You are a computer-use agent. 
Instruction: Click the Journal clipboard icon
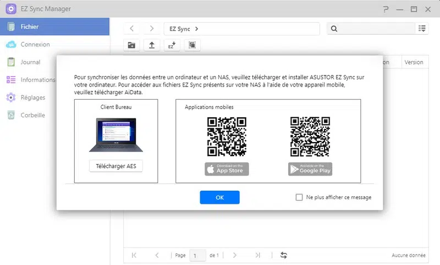coord(11,62)
